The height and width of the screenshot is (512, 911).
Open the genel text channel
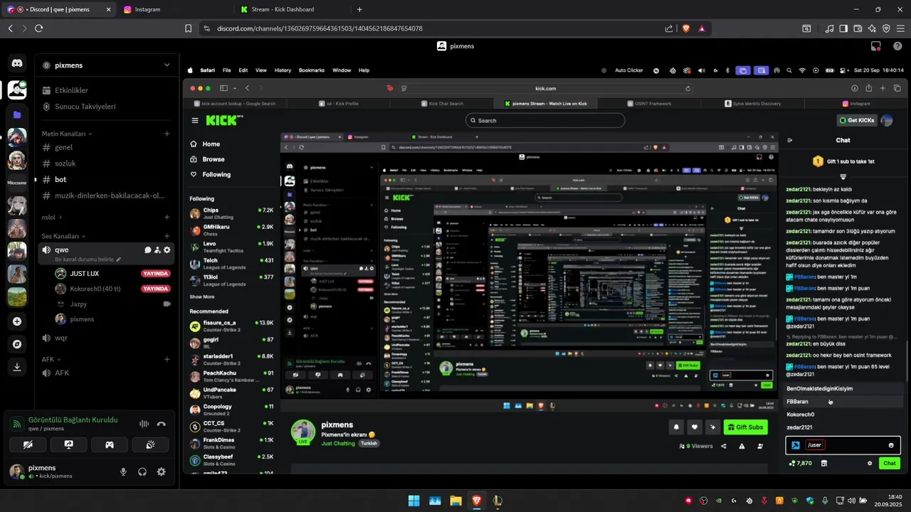105,147
